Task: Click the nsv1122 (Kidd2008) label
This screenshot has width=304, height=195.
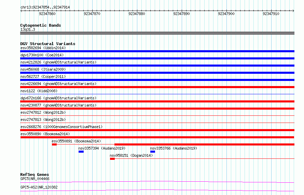Action: (39, 91)
